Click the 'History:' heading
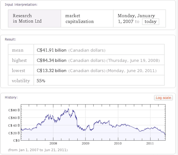 [x=11, y=97]
